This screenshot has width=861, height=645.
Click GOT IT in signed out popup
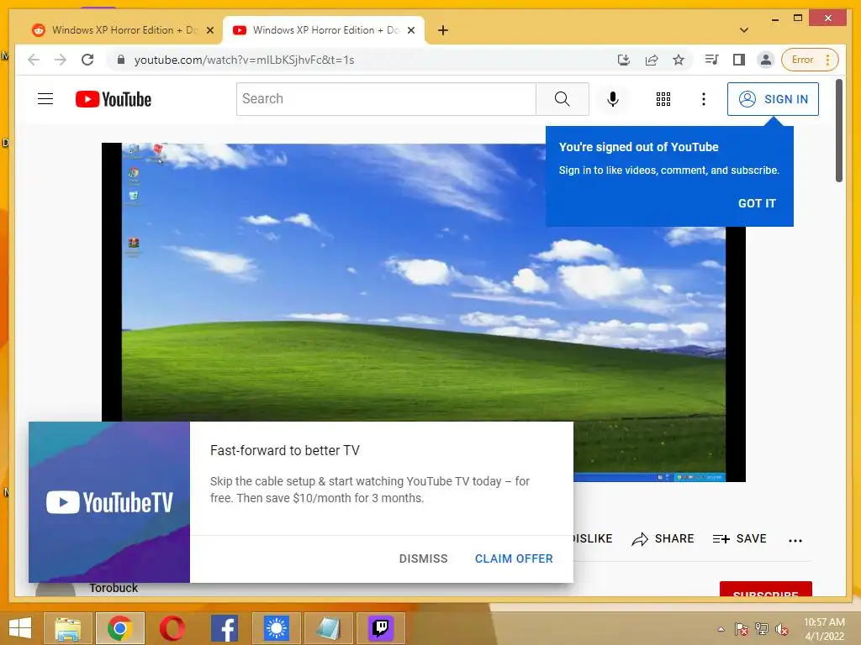click(x=757, y=203)
